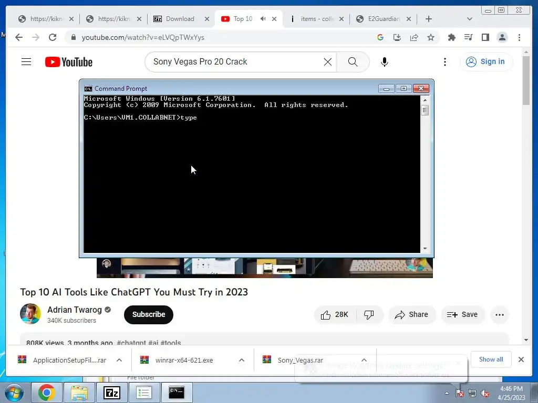Image resolution: width=538 pixels, height=403 pixels.
Task: Open the media control playlist icon
Action: [468, 37]
